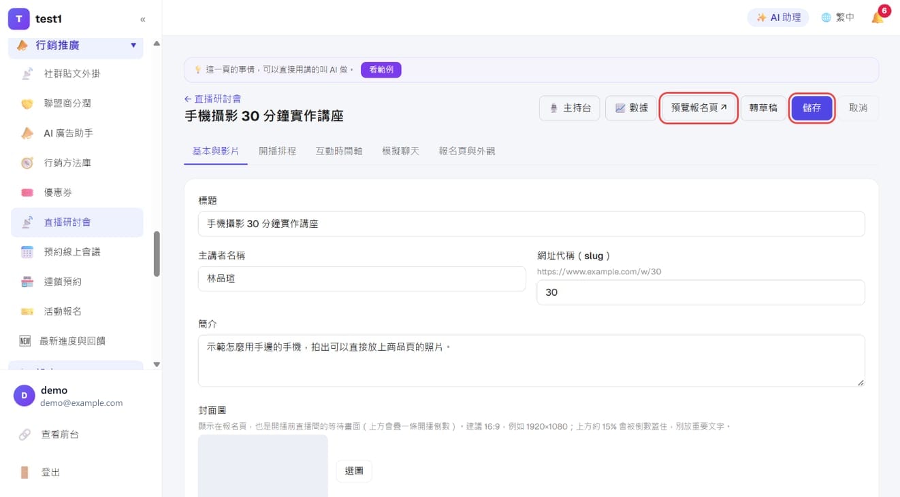
Task: Switch to the 模擬聊天 tab
Action: coord(400,151)
